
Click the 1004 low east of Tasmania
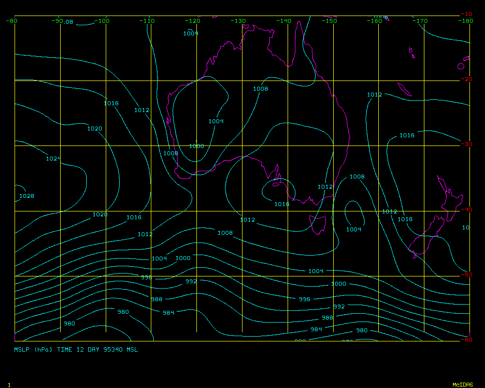click(354, 229)
